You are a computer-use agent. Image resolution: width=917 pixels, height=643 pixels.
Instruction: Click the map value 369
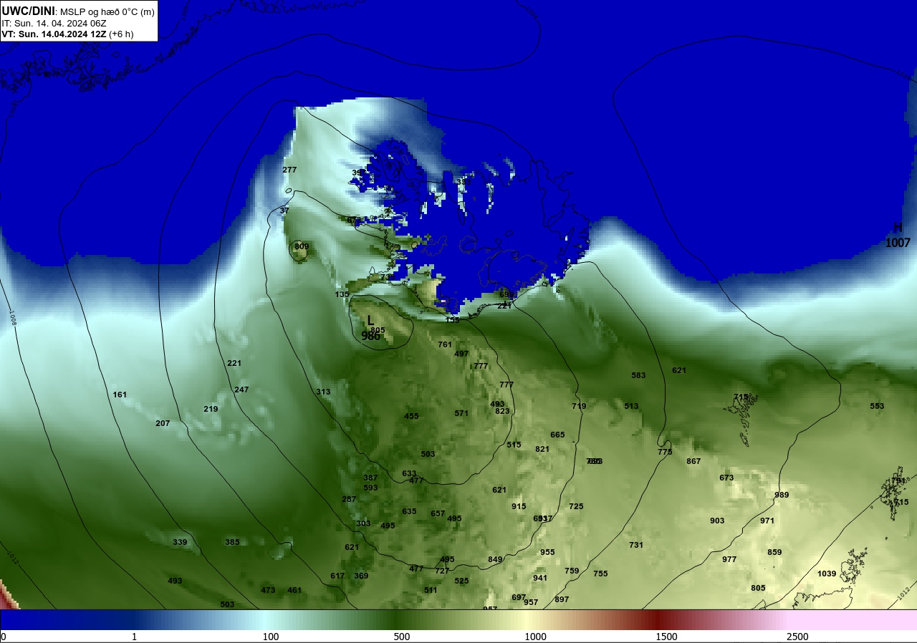[361, 576]
